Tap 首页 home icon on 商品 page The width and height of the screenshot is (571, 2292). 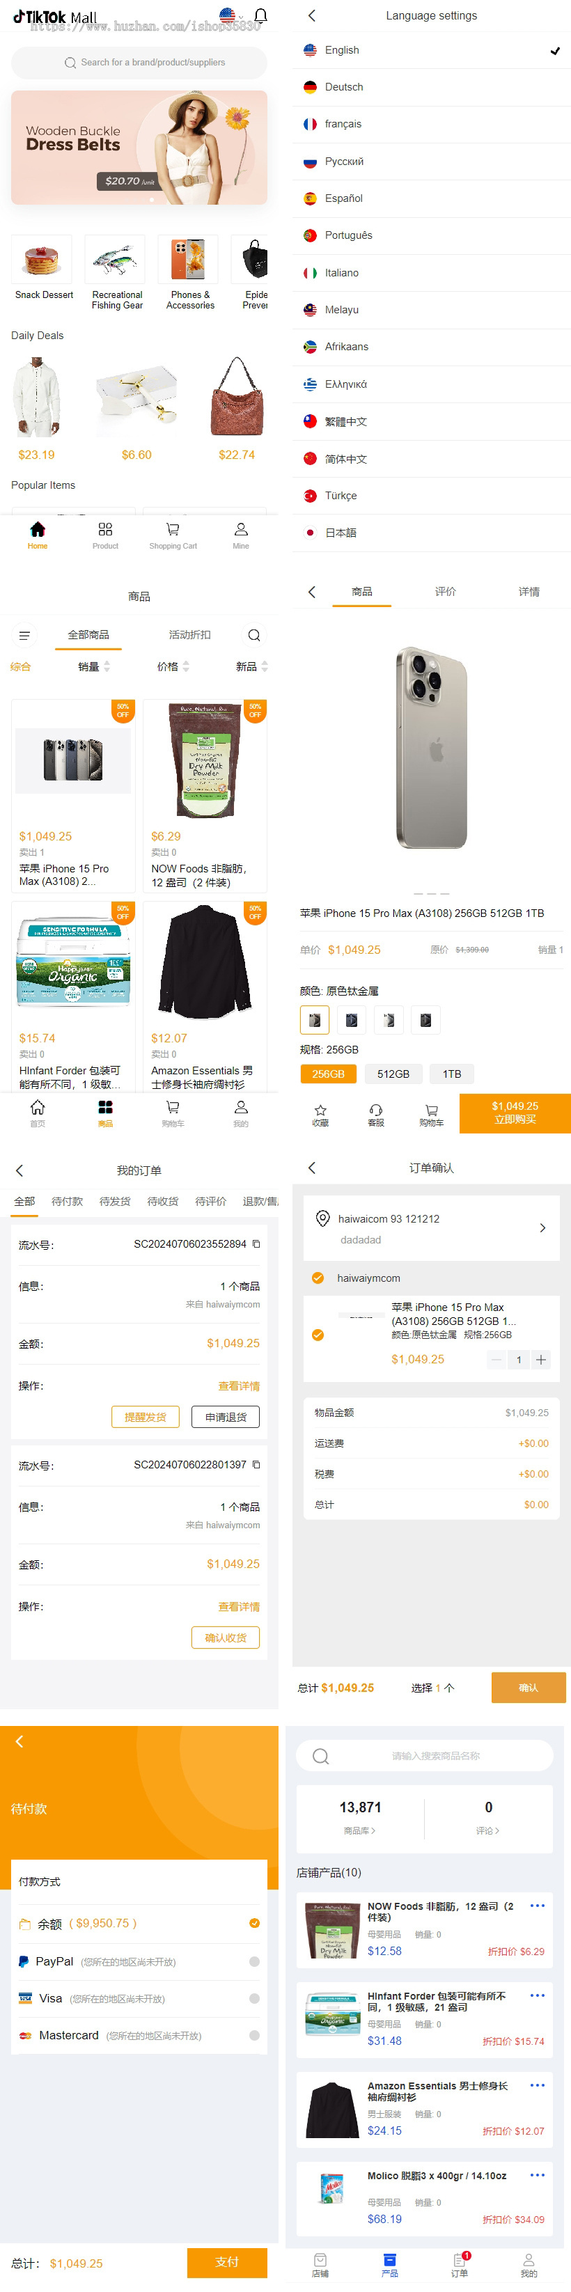[38, 1107]
